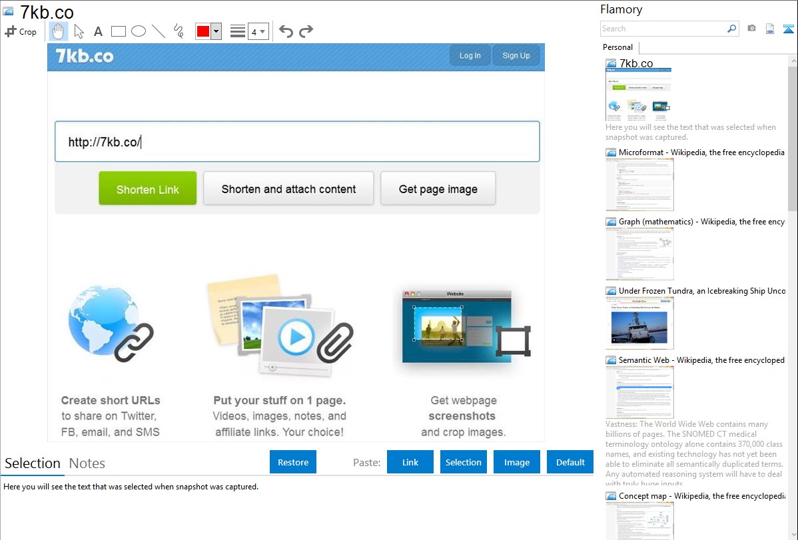This screenshot has width=798, height=540.
Task: Click the Vastness description under Semantic Web
Action: [x=695, y=453]
